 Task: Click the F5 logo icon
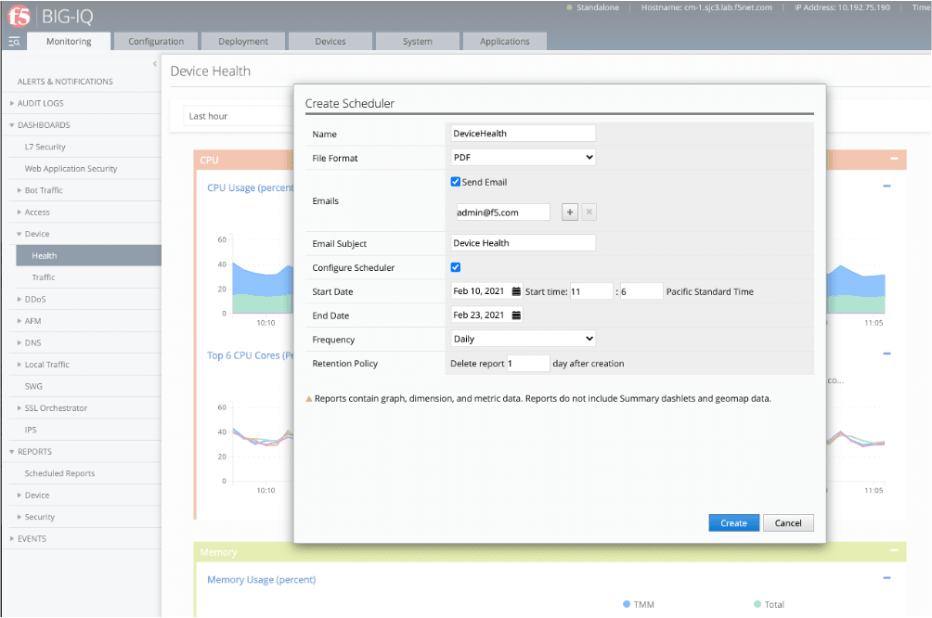pos(19,17)
